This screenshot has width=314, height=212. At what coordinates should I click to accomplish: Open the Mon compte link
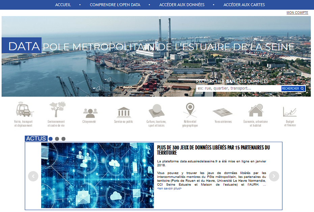point(297,12)
